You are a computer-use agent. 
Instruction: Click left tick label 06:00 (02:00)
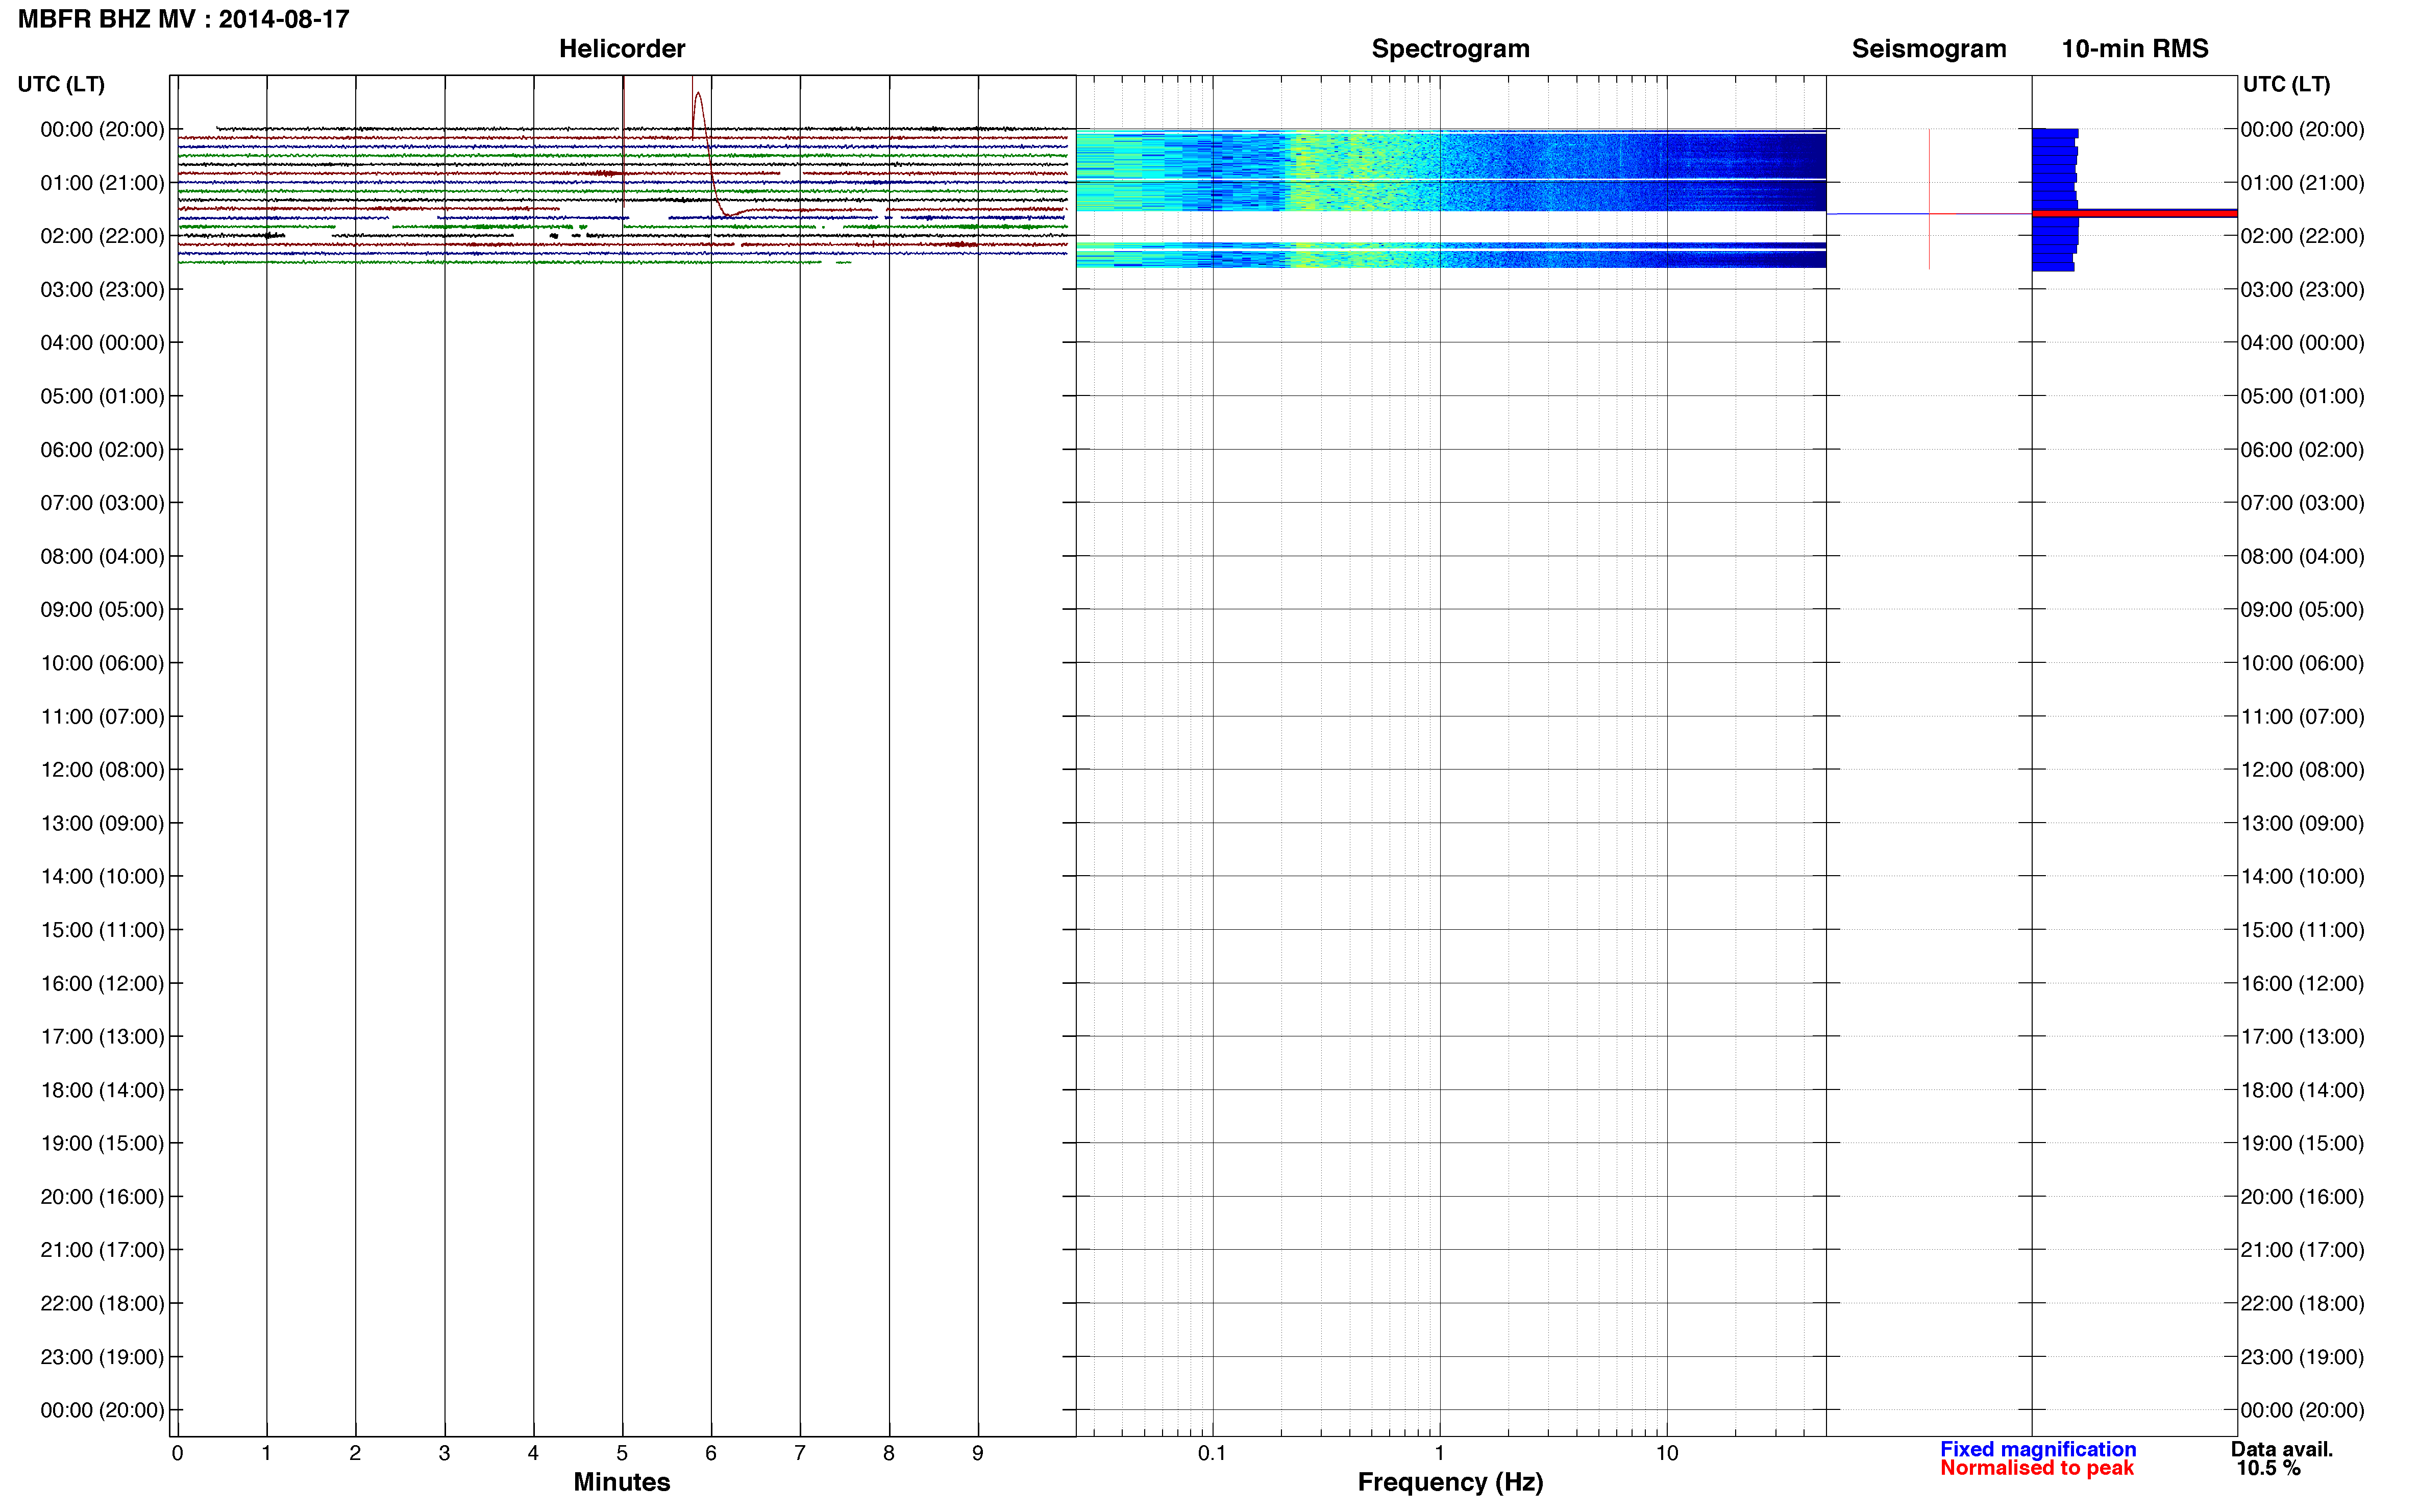[x=102, y=450]
